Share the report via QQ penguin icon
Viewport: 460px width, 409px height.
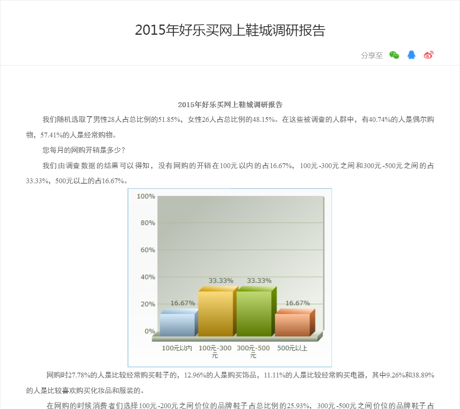(411, 55)
